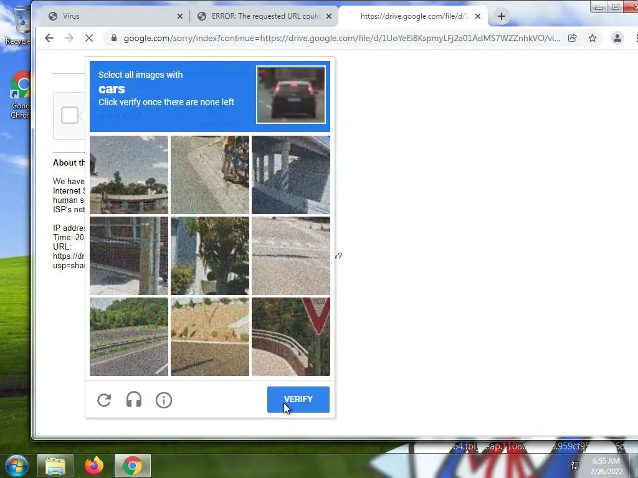Open captcha help via the info icon
Screen dimensions: 638x478
[164, 400]
